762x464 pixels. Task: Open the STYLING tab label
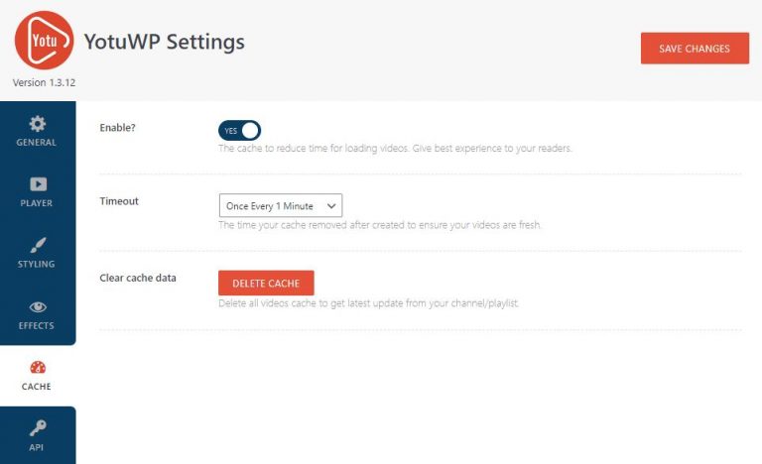pyautogui.click(x=37, y=265)
